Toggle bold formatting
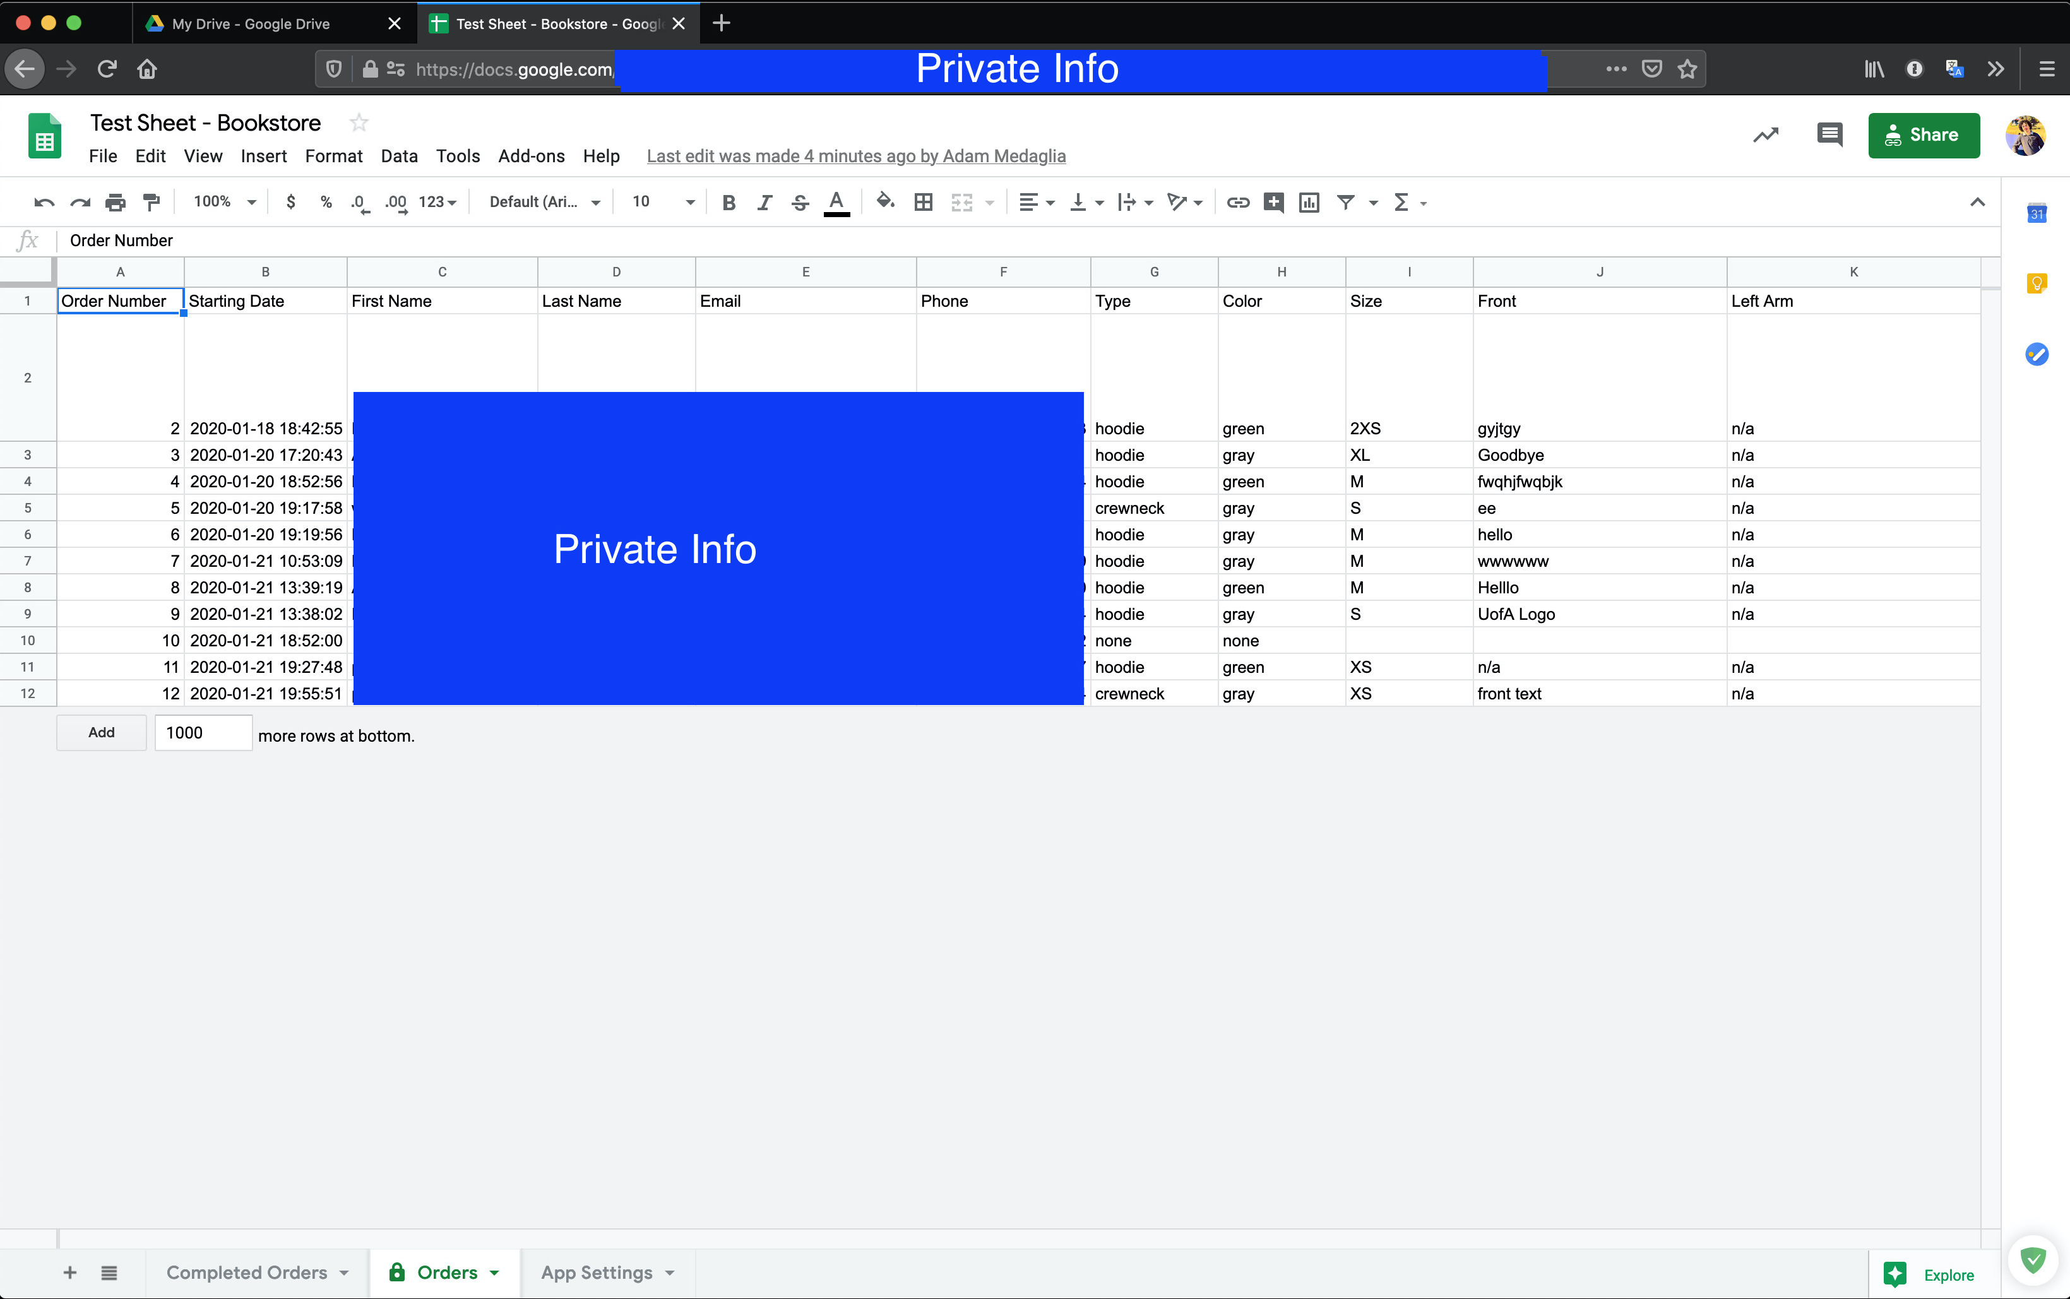Viewport: 2070px width, 1299px height. point(729,202)
